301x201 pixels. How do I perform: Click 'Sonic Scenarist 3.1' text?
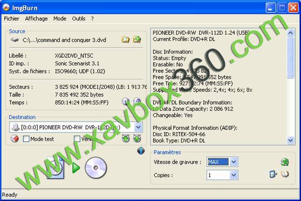(77, 64)
